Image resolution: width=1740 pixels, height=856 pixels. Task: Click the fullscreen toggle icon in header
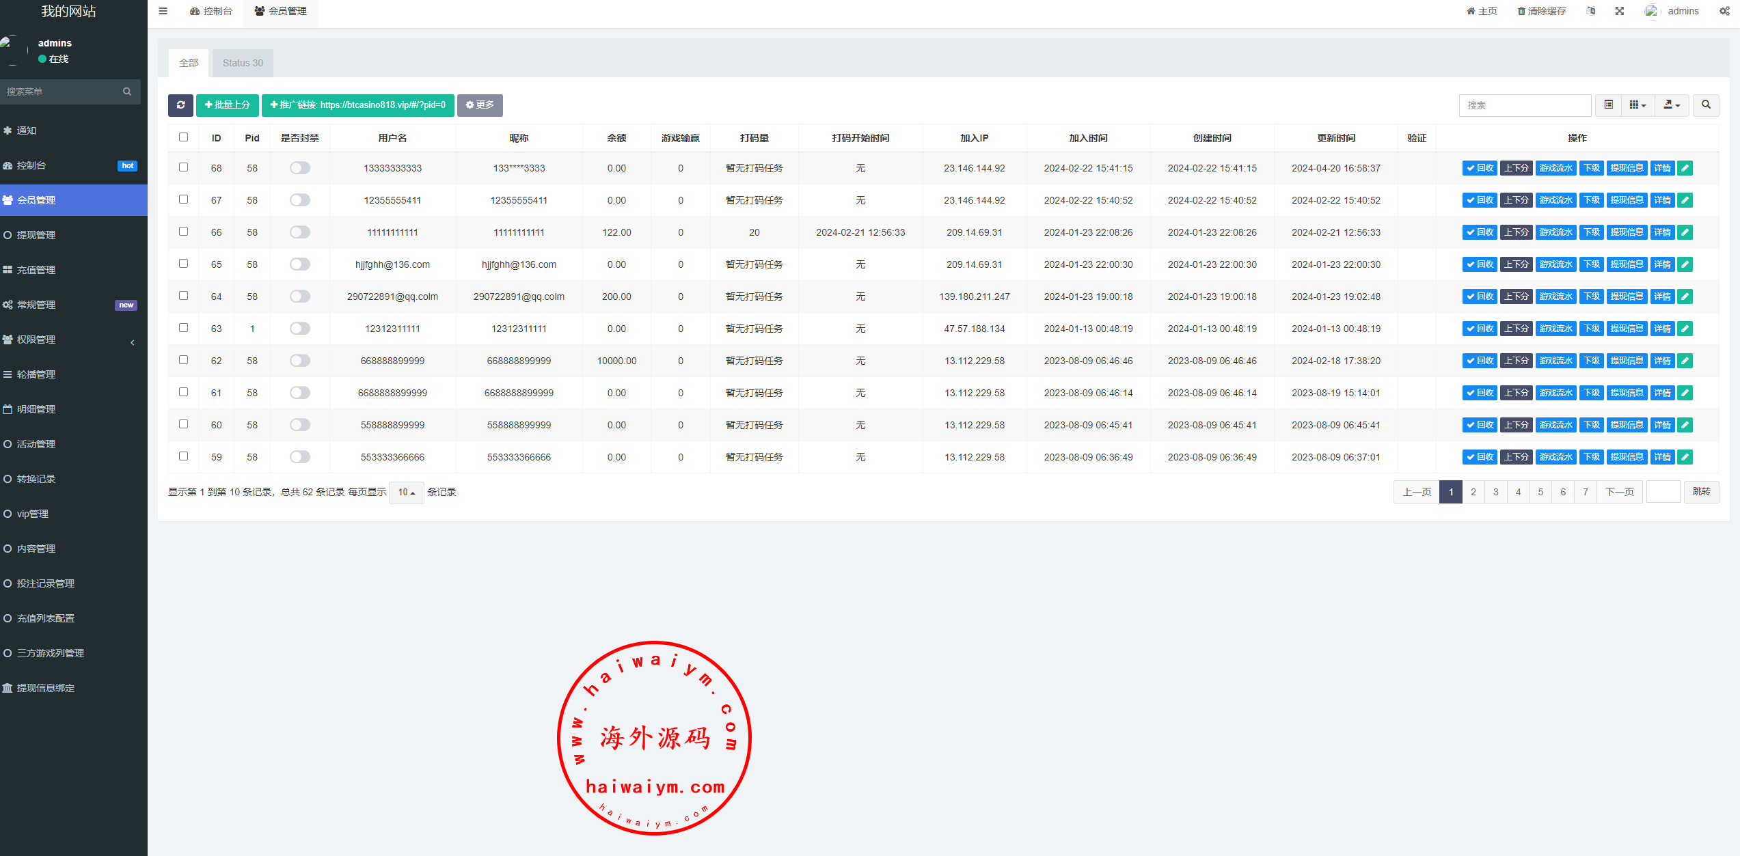[x=1619, y=11]
